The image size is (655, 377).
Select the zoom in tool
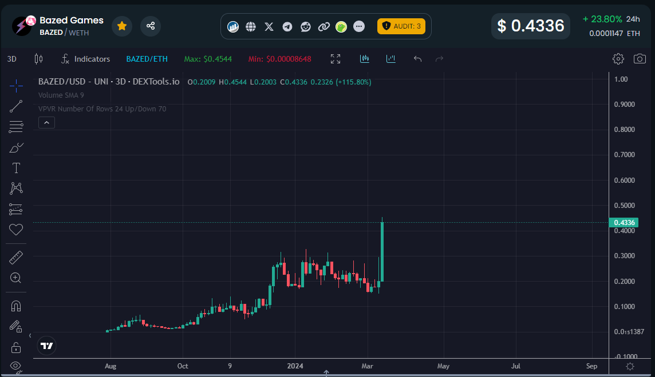click(16, 278)
